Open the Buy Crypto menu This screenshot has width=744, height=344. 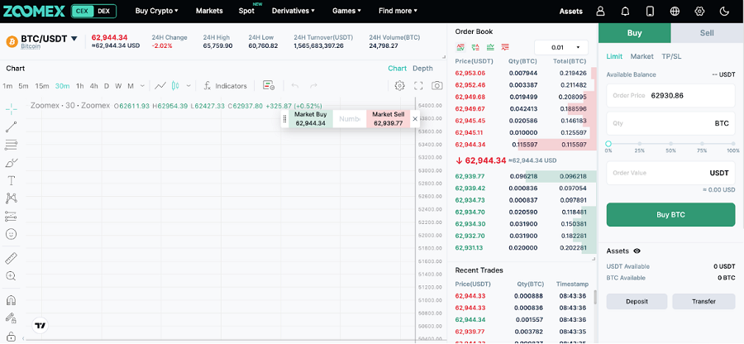click(x=156, y=11)
